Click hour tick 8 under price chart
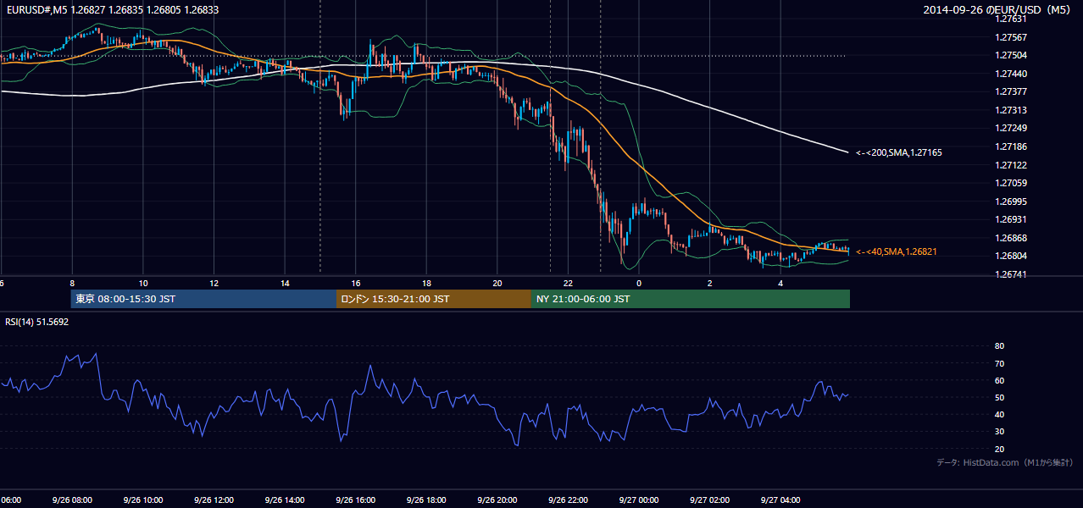 (x=72, y=283)
